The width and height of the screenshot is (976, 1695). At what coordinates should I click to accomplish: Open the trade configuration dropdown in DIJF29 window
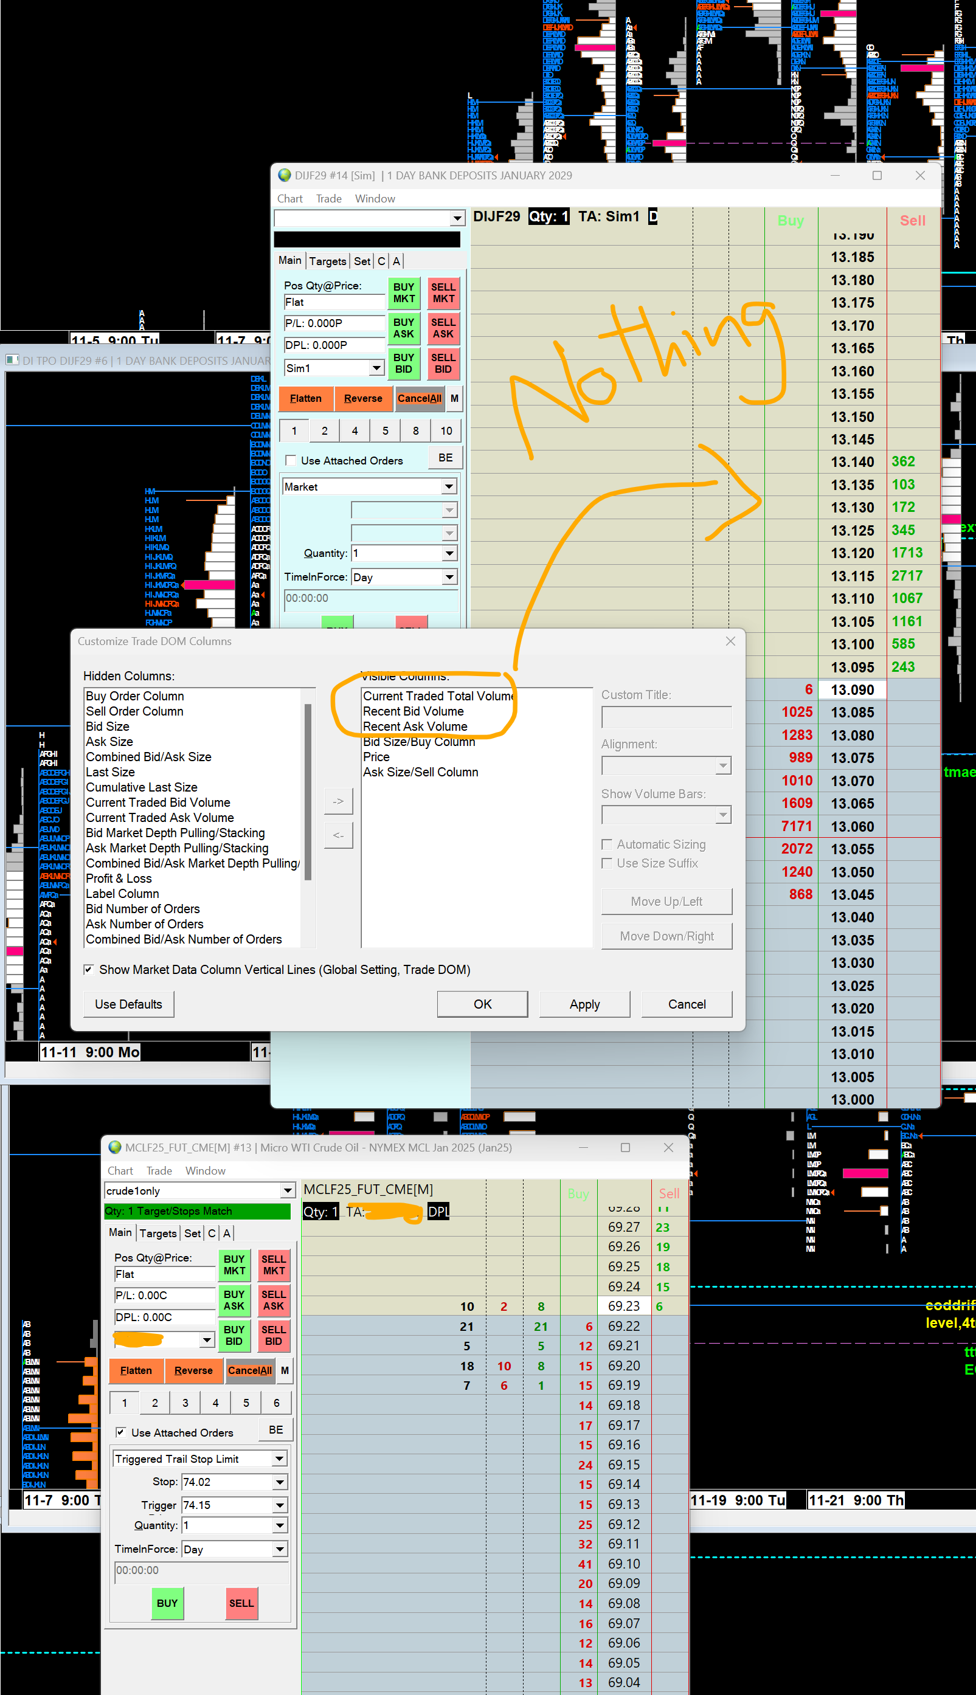point(457,218)
